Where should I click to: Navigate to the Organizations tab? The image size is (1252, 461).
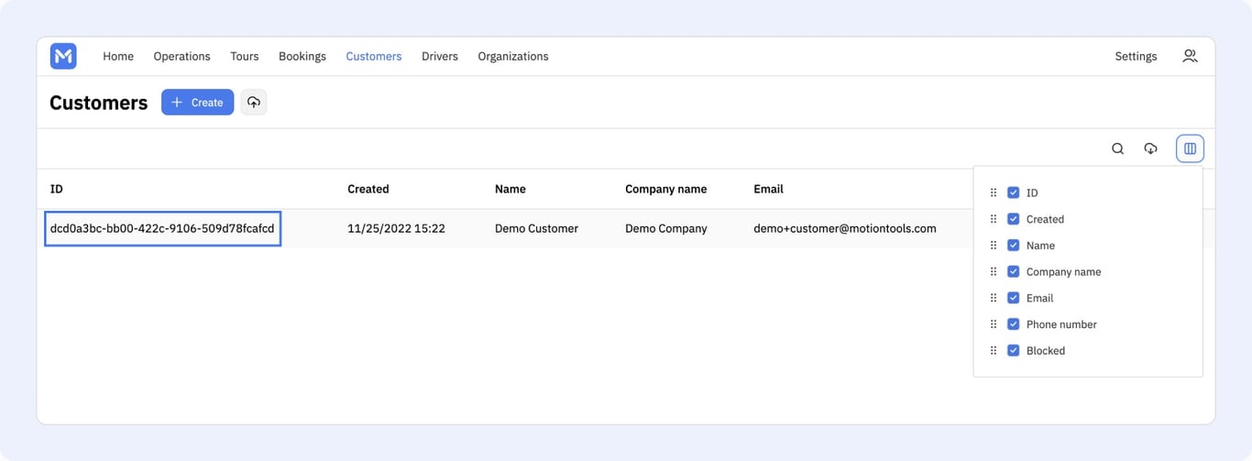(x=513, y=56)
